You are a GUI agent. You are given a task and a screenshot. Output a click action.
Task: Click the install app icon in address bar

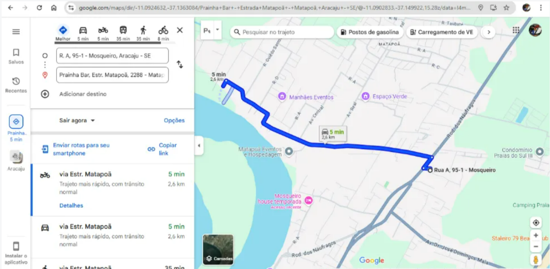coord(494,8)
